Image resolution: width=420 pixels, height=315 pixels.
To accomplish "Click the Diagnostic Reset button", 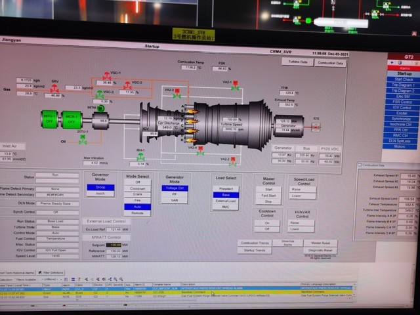I will [320, 250].
